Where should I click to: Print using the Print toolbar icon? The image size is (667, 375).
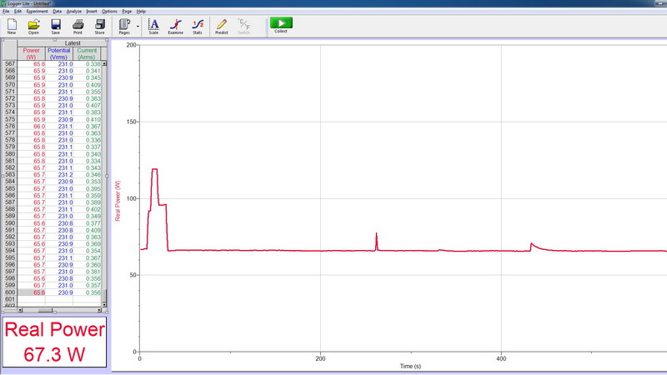click(x=78, y=26)
